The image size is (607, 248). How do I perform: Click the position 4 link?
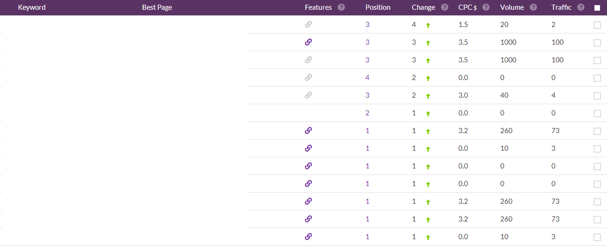click(x=367, y=78)
